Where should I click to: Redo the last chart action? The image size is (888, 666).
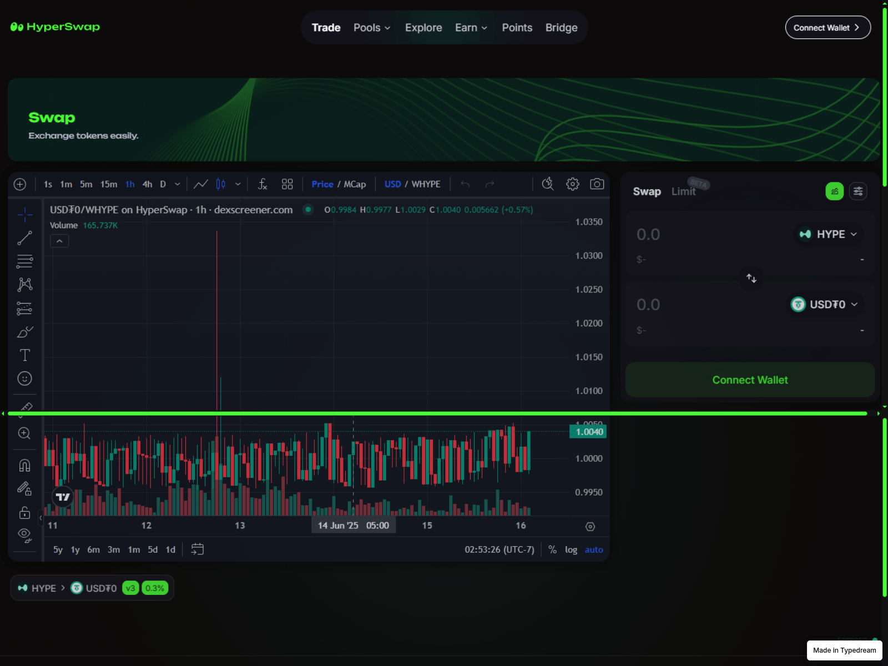(x=490, y=184)
